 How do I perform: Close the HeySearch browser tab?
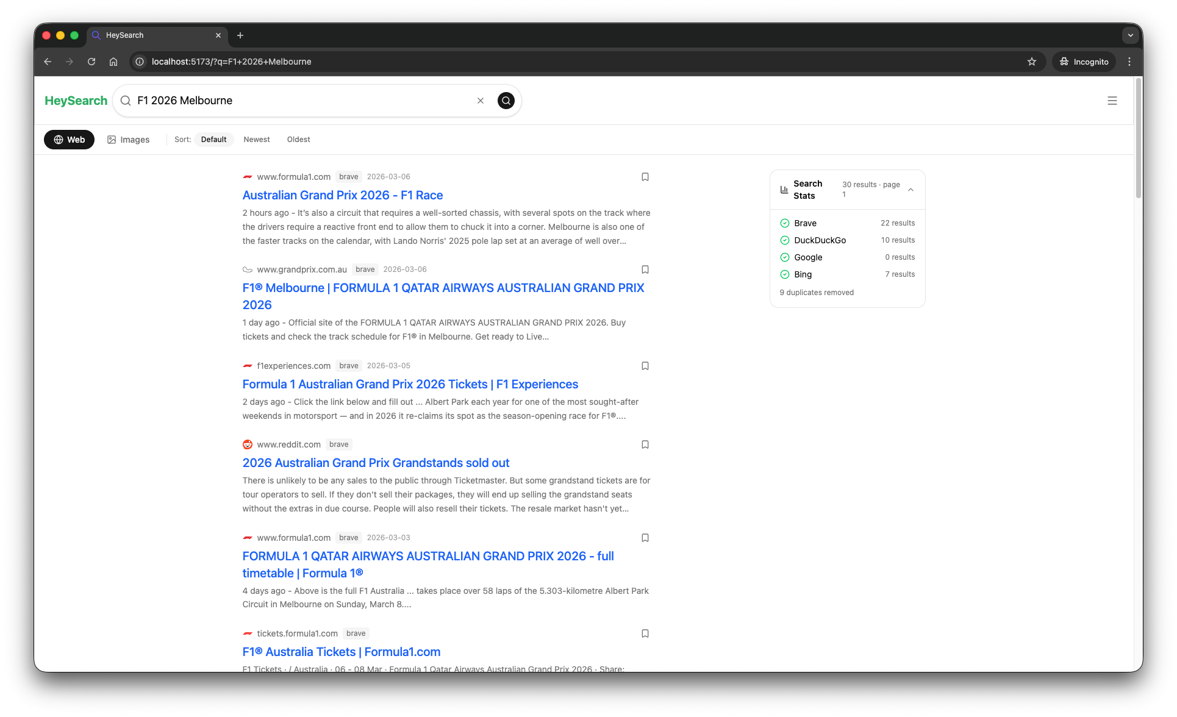coord(218,35)
